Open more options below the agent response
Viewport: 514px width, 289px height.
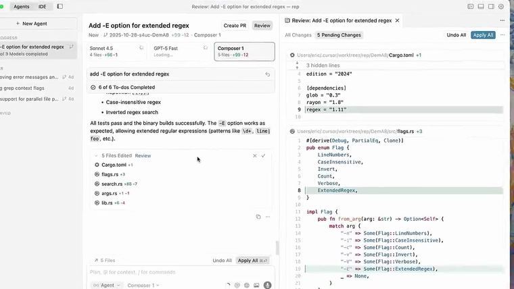coord(268,217)
